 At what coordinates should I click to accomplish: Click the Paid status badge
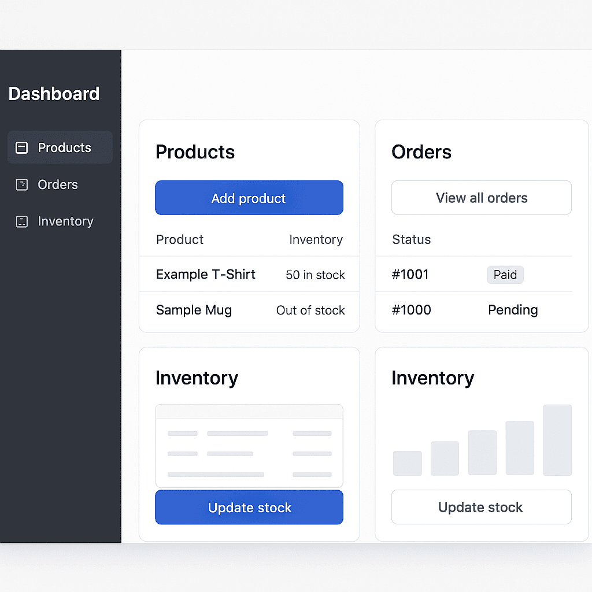tap(505, 275)
